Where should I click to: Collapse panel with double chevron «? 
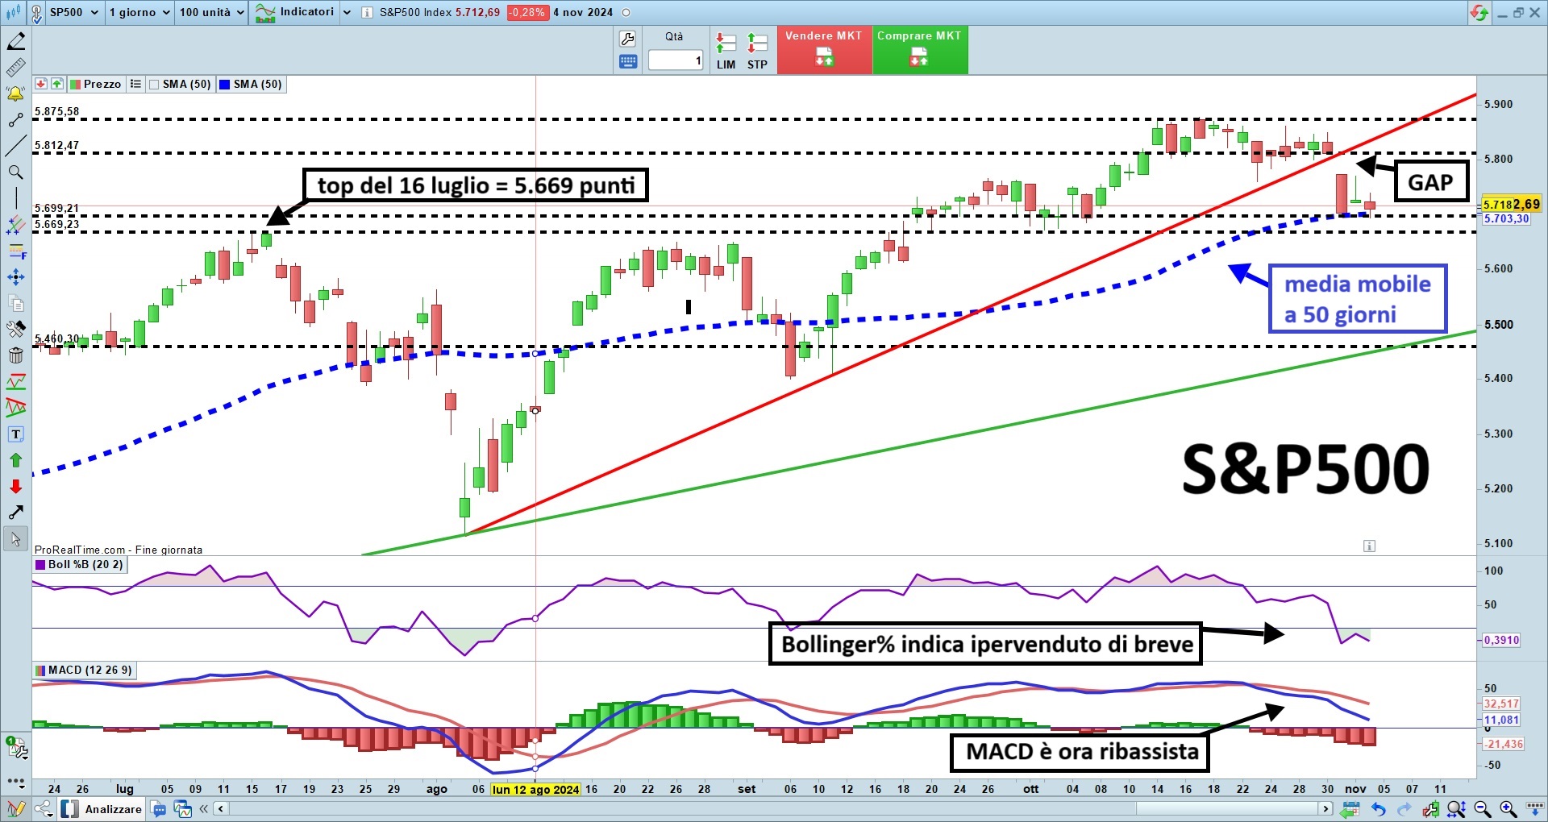click(203, 809)
